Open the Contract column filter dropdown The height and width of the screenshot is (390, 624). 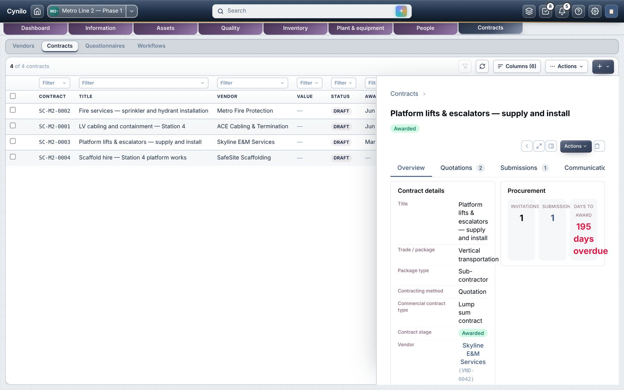pos(55,83)
